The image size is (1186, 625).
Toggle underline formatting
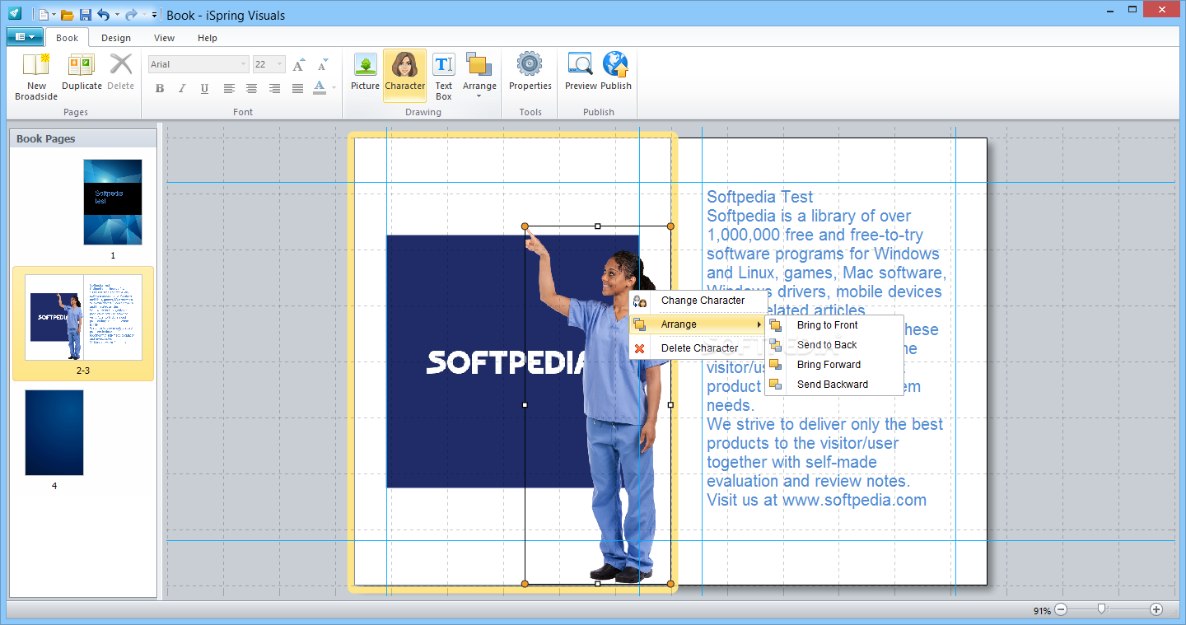204,88
